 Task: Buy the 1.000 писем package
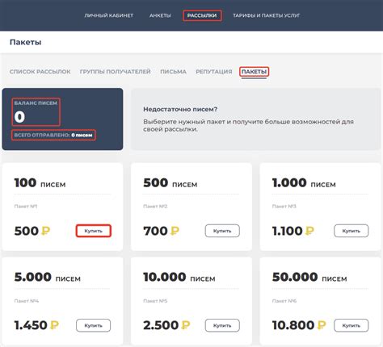click(x=351, y=231)
